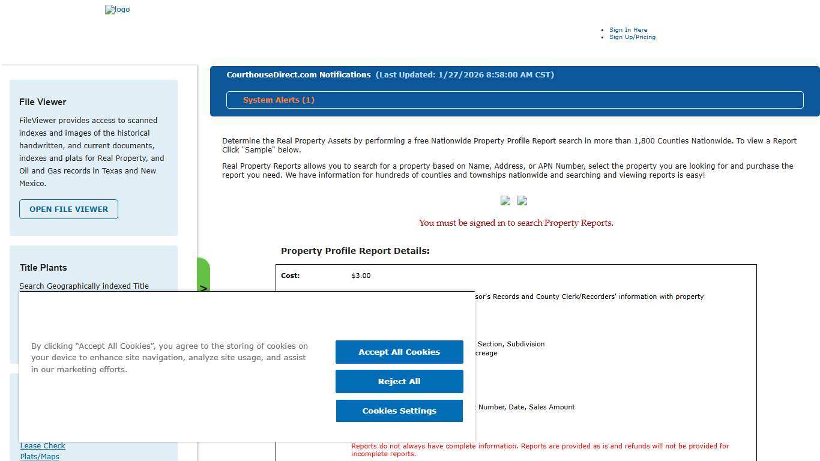Click the System Alerts tab label
Image resolution: width=820 pixels, height=461 pixels.
tap(279, 100)
